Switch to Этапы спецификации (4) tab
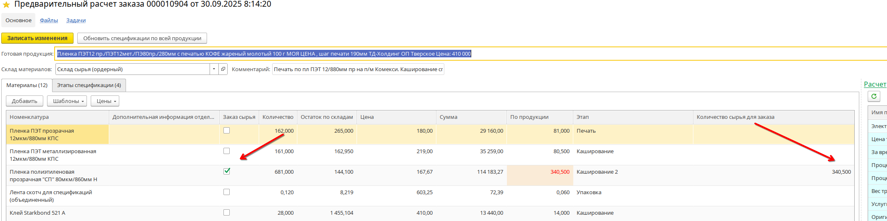Viewport: 887px width, 221px height. (x=89, y=85)
